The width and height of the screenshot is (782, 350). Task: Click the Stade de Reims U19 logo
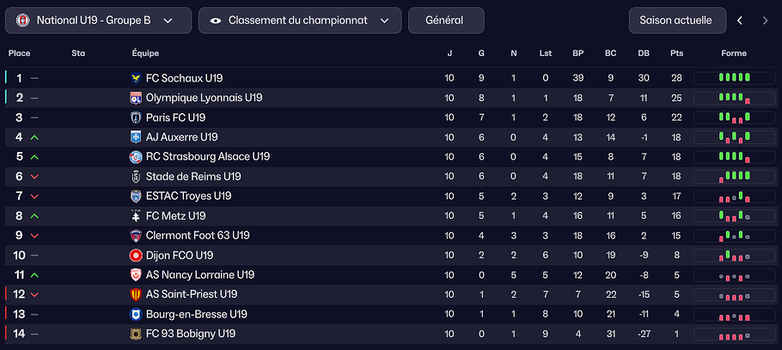(136, 177)
